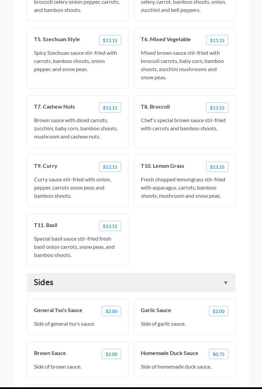This screenshot has width=262, height=389.
Task: Click the T9. Curry menu card description
Action: 72,188
